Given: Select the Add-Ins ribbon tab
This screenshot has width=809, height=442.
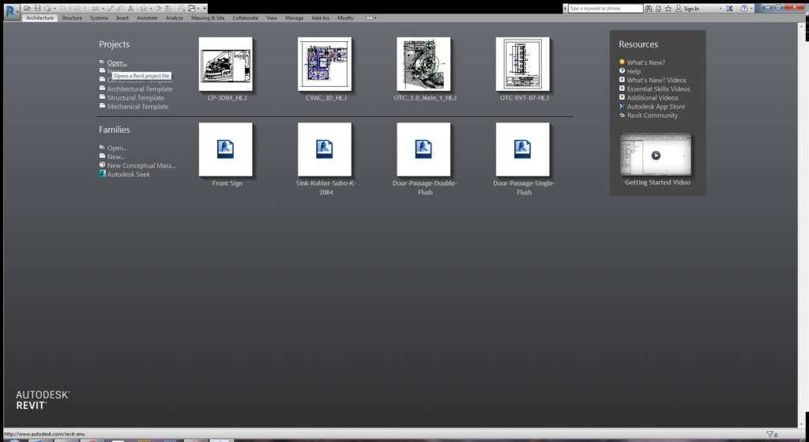Looking at the screenshot, I should (320, 18).
